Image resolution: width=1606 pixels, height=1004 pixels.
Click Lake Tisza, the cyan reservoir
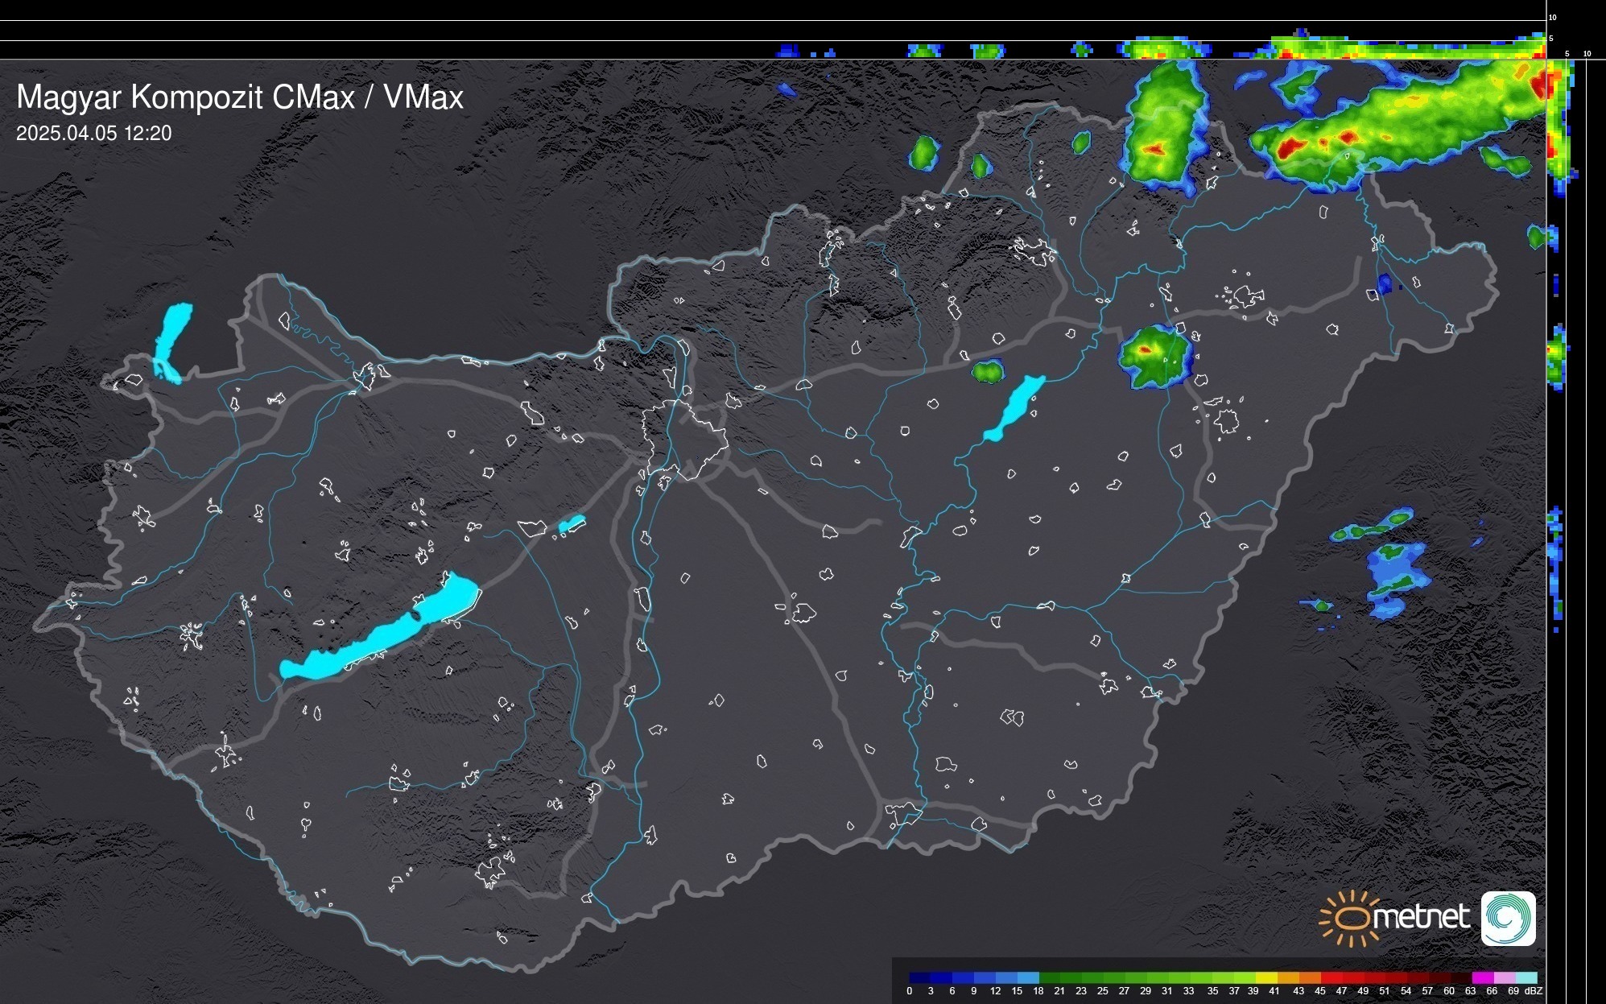[x=1014, y=407]
